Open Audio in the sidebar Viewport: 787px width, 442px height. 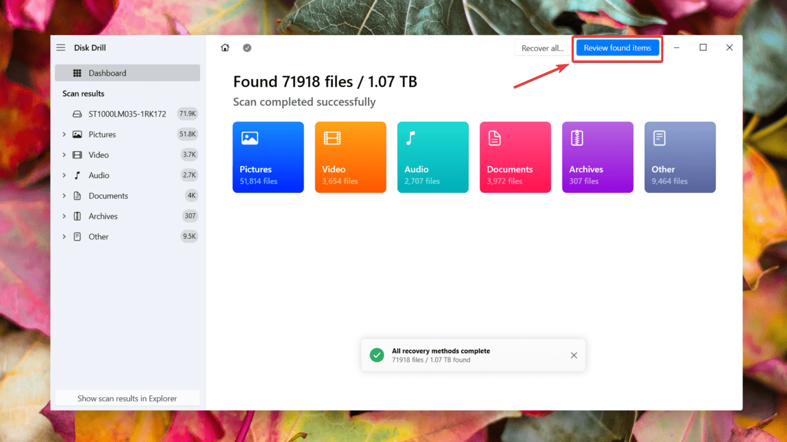coord(128,175)
